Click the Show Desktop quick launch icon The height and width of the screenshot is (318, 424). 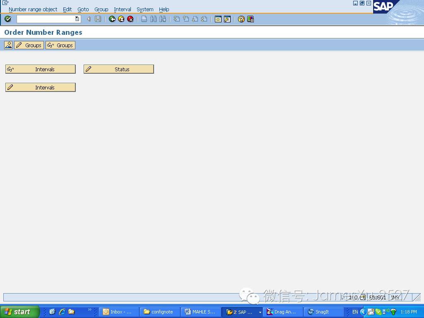point(52,312)
